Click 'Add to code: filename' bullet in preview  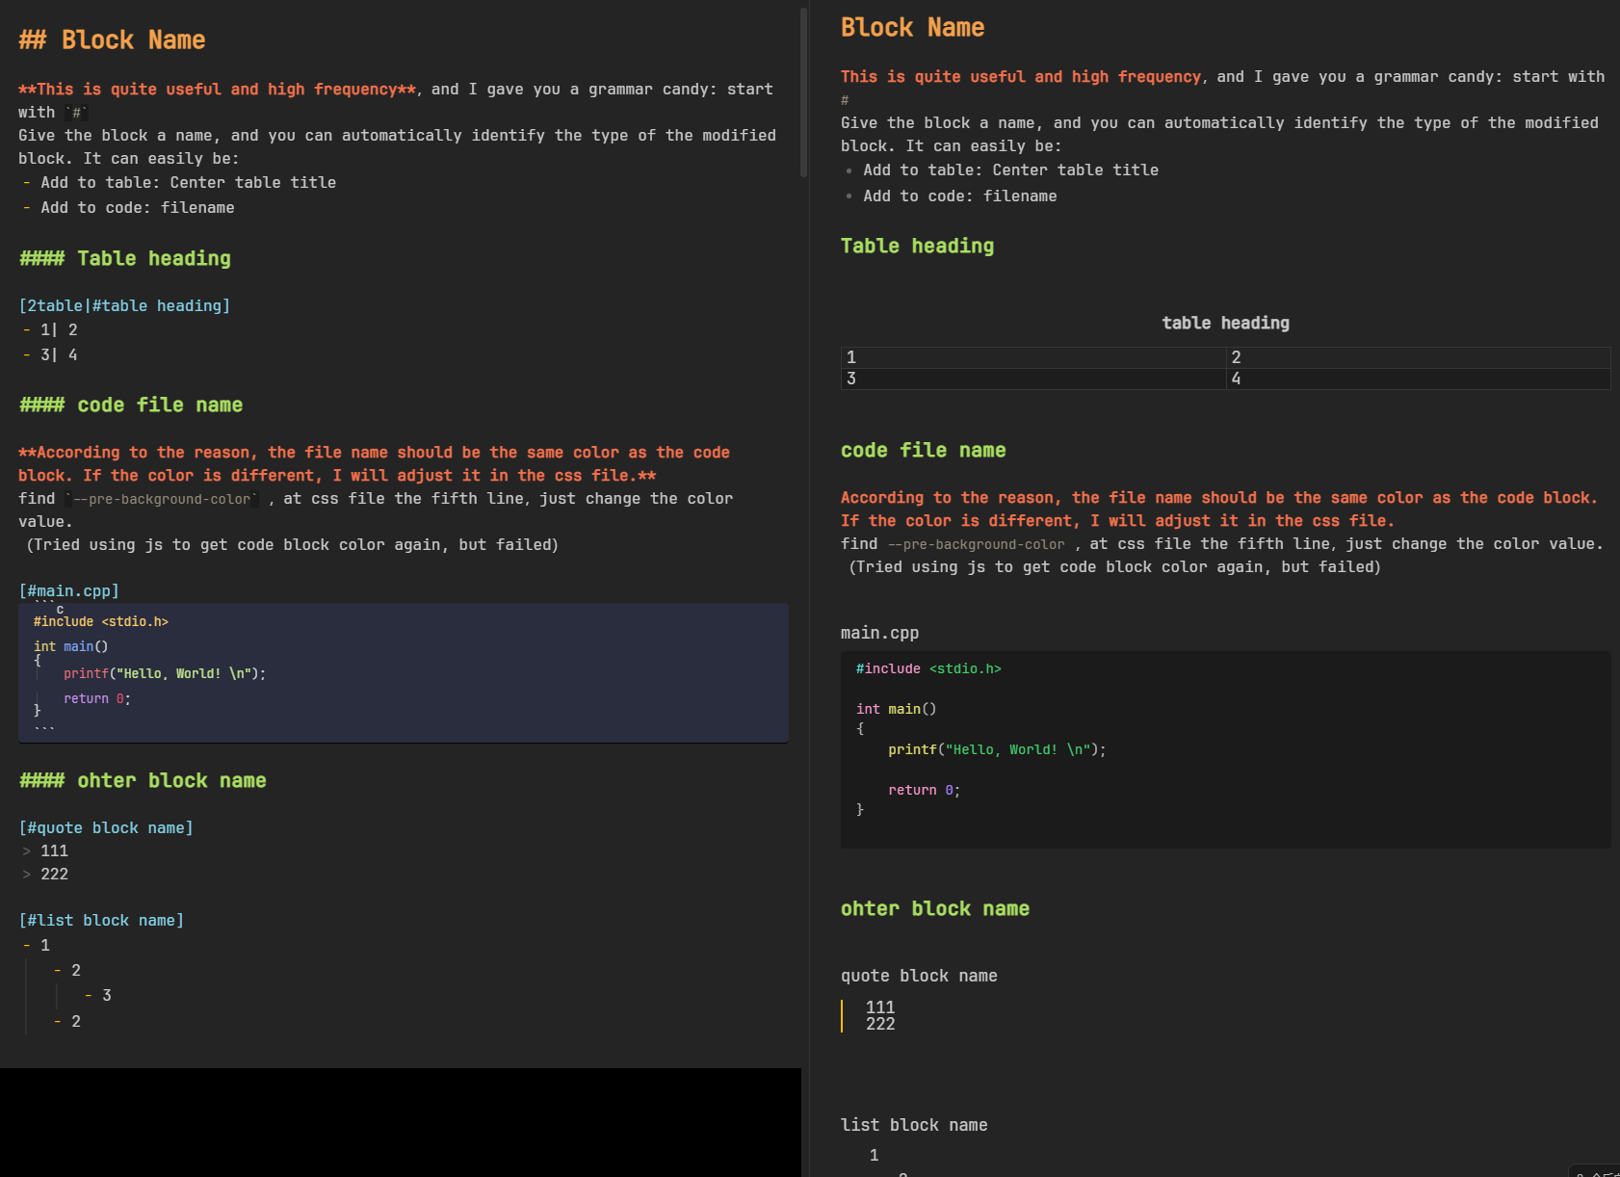coord(959,196)
